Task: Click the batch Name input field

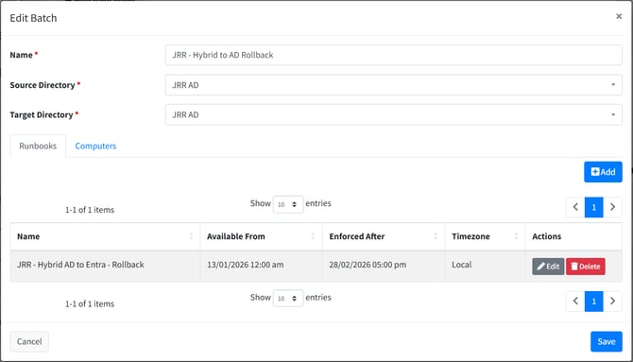Action: point(394,55)
